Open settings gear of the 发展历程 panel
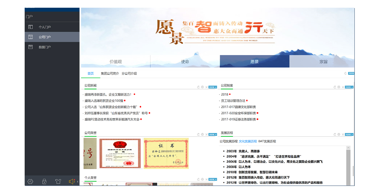This screenshot has width=380, height=196. pyautogui.click(x=339, y=134)
